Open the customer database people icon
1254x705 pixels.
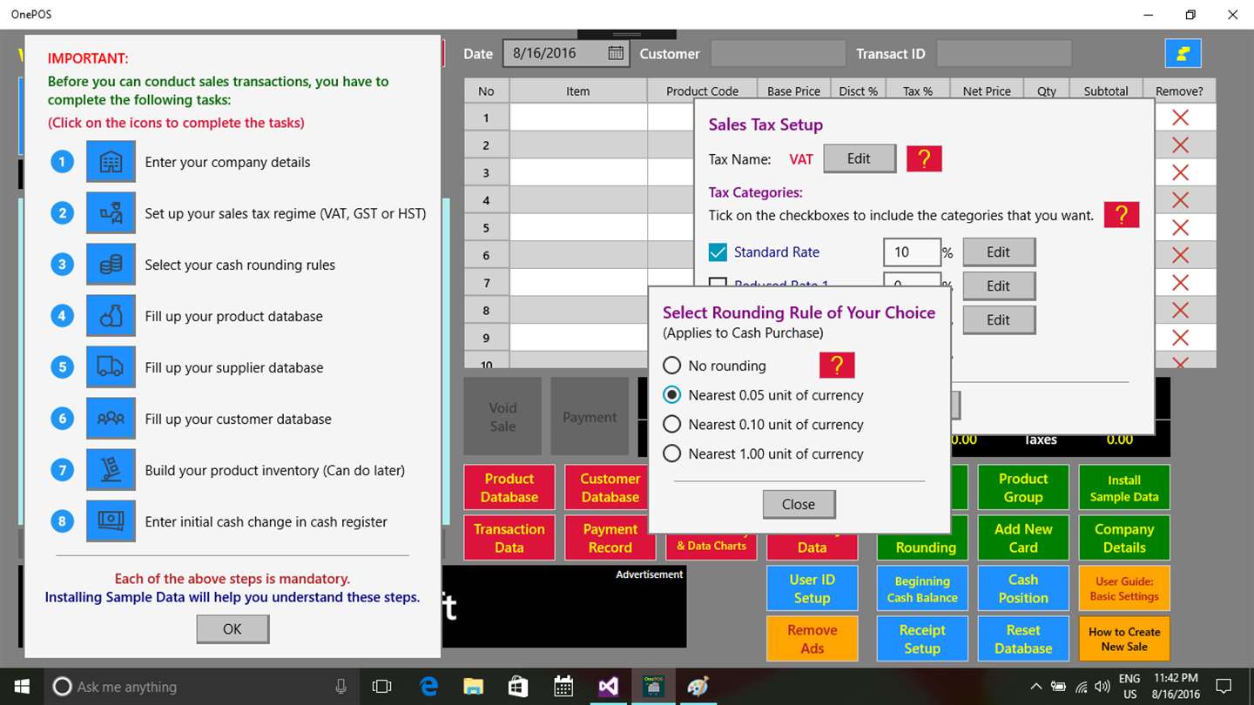point(111,419)
